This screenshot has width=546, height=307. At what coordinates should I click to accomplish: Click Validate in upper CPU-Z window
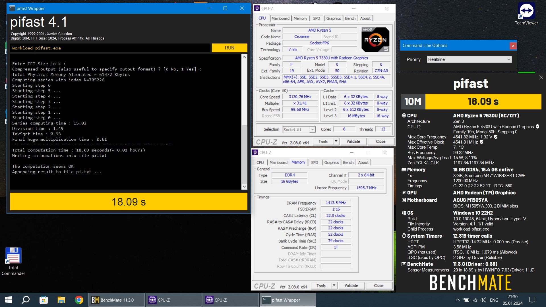(353, 142)
